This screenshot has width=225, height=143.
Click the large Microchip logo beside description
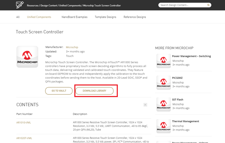point(27,57)
